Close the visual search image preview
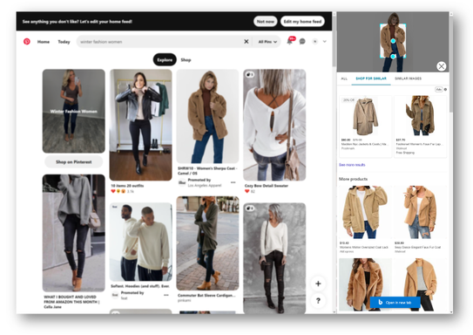The width and height of the screenshot is (473, 335). click(442, 66)
